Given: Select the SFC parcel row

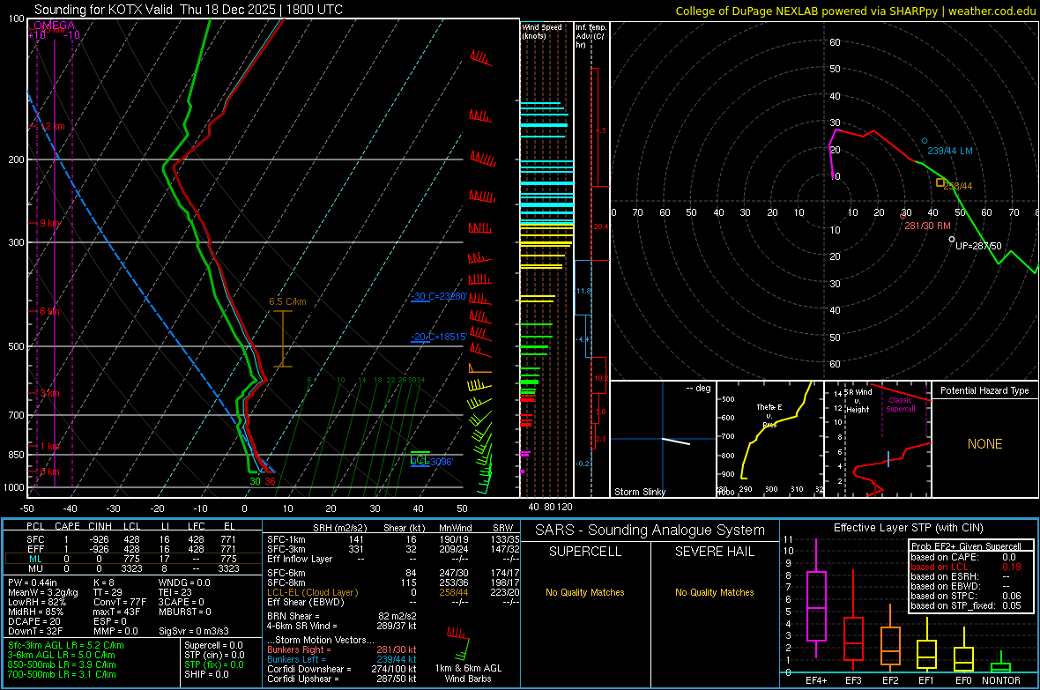Looking at the screenshot, I should pos(133,539).
